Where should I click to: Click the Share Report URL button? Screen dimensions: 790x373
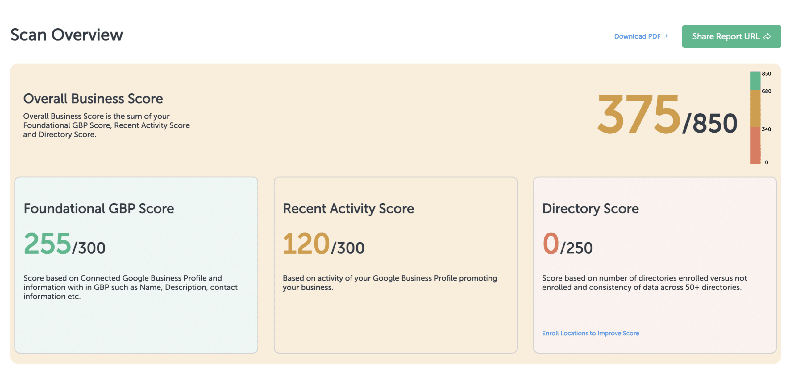[731, 36]
